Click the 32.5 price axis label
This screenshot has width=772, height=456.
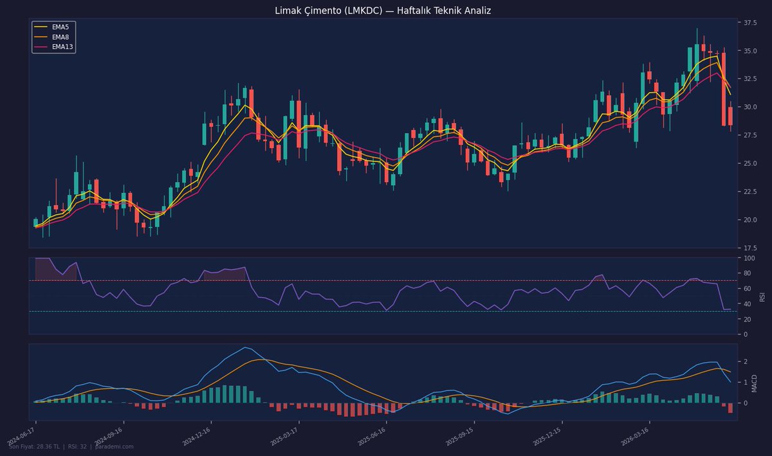pos(749,79)
